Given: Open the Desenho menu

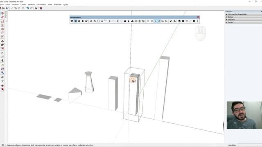Looking at the screenshot, I should tap(32, 4).
